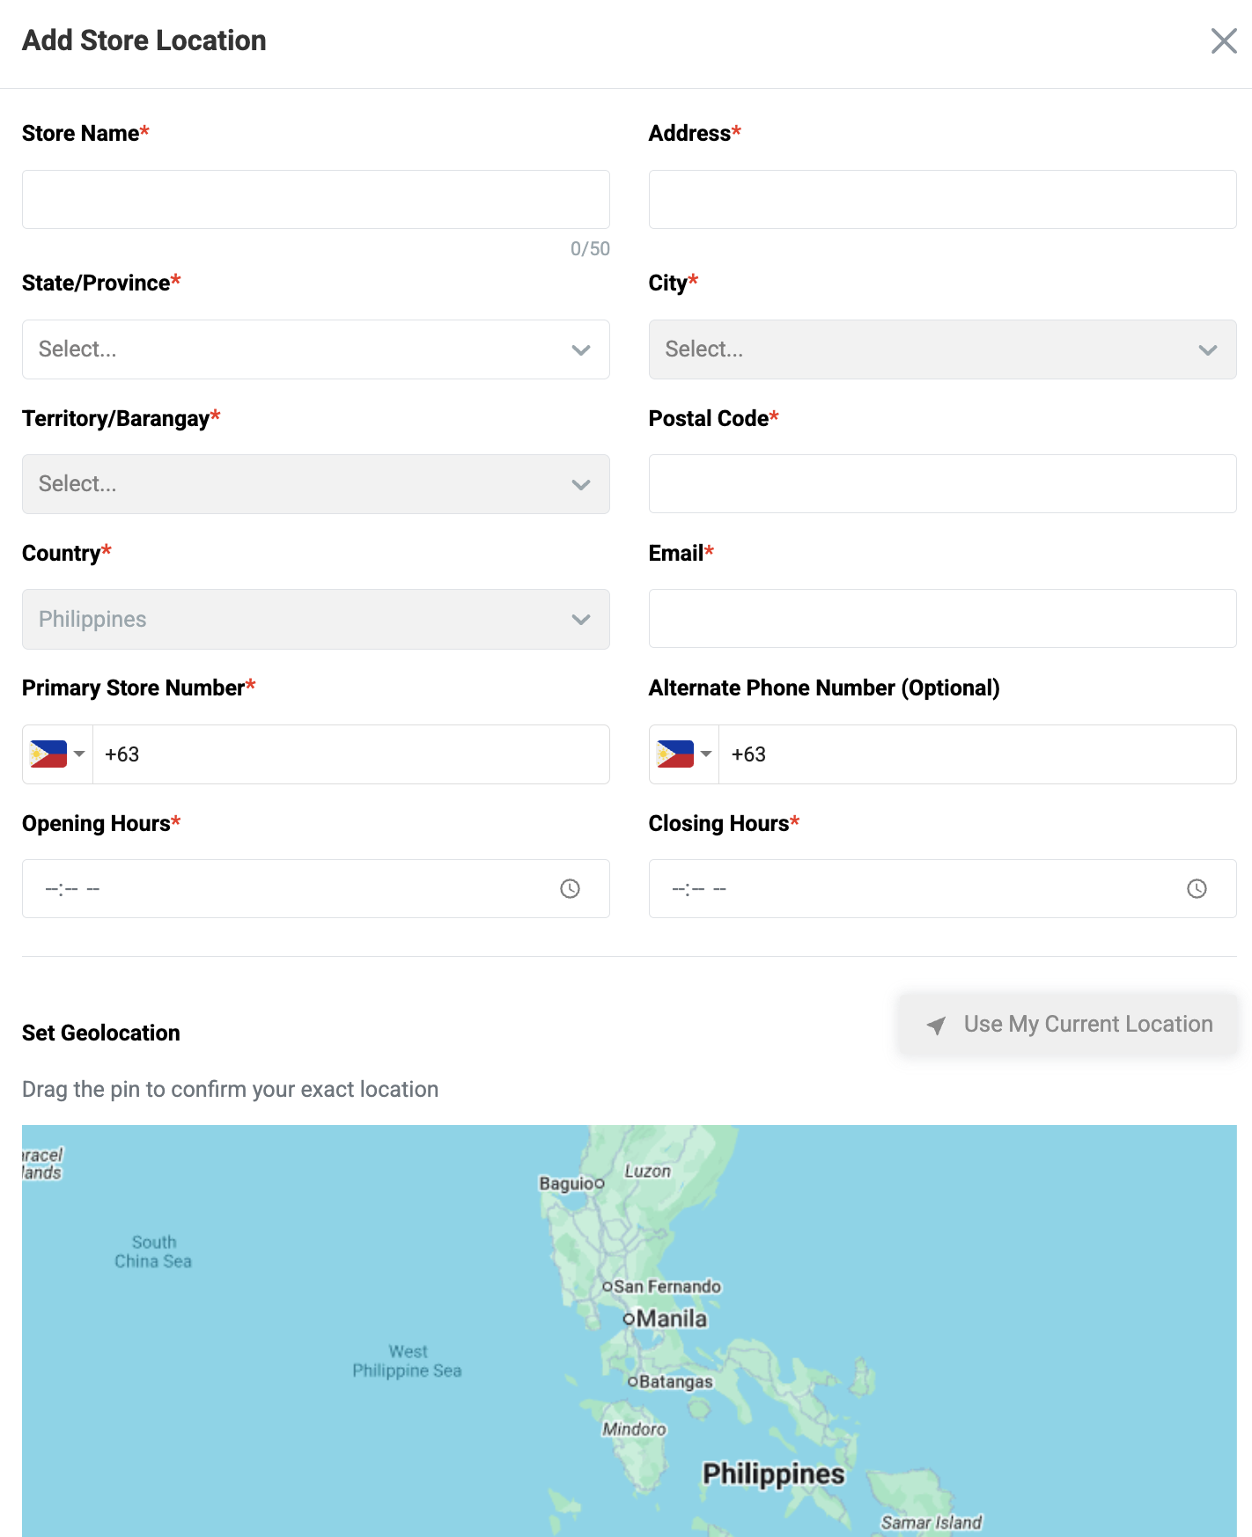Click the Closing Hours clock icon
The height and width of the screenshot is (1537, 1252).
1197,889
